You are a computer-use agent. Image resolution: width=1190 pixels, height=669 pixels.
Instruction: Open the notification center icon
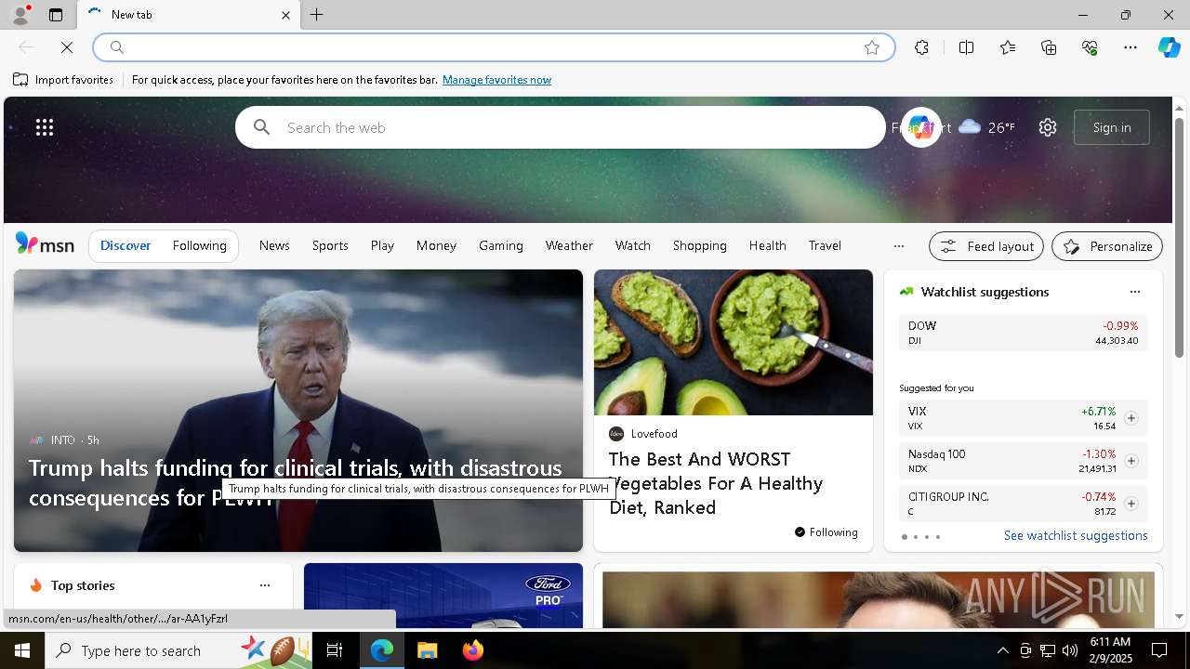click(1159, 650)
